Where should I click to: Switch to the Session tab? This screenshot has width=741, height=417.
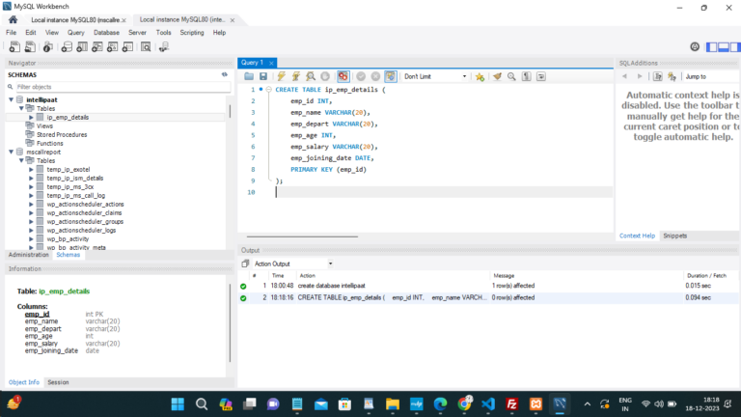click(x=58, y=382)
